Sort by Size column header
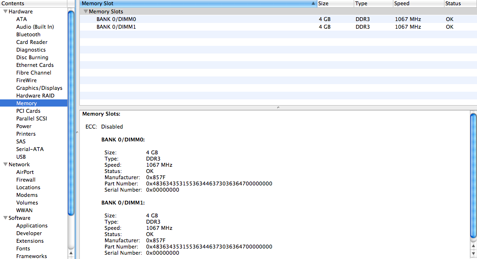The image size is (477, 259). [x=335, y=4]
